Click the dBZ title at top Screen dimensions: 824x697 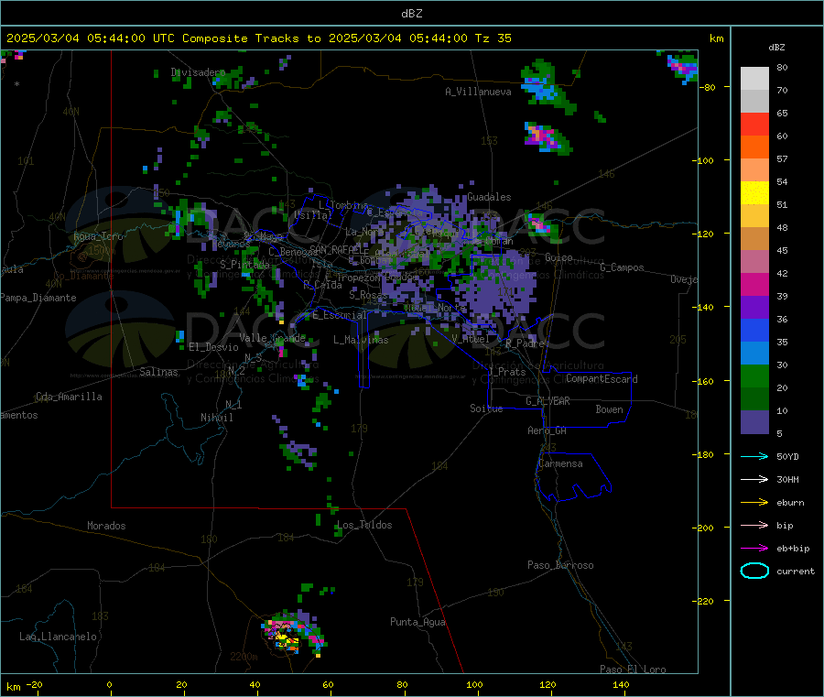(411, 14)
